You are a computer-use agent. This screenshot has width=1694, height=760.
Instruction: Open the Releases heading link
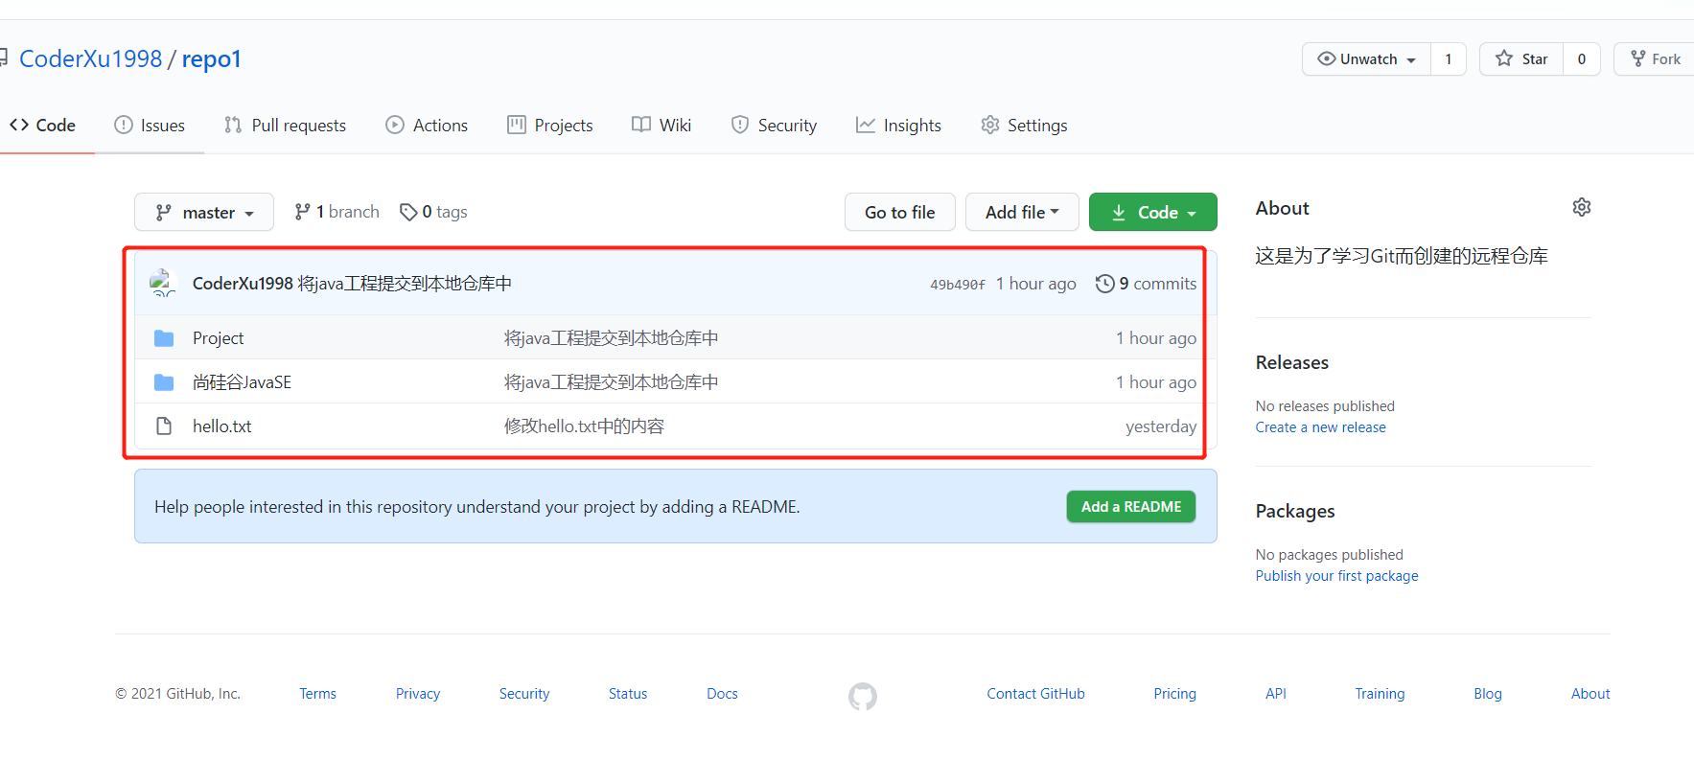pyautogui.click(x=1292, y=363)
